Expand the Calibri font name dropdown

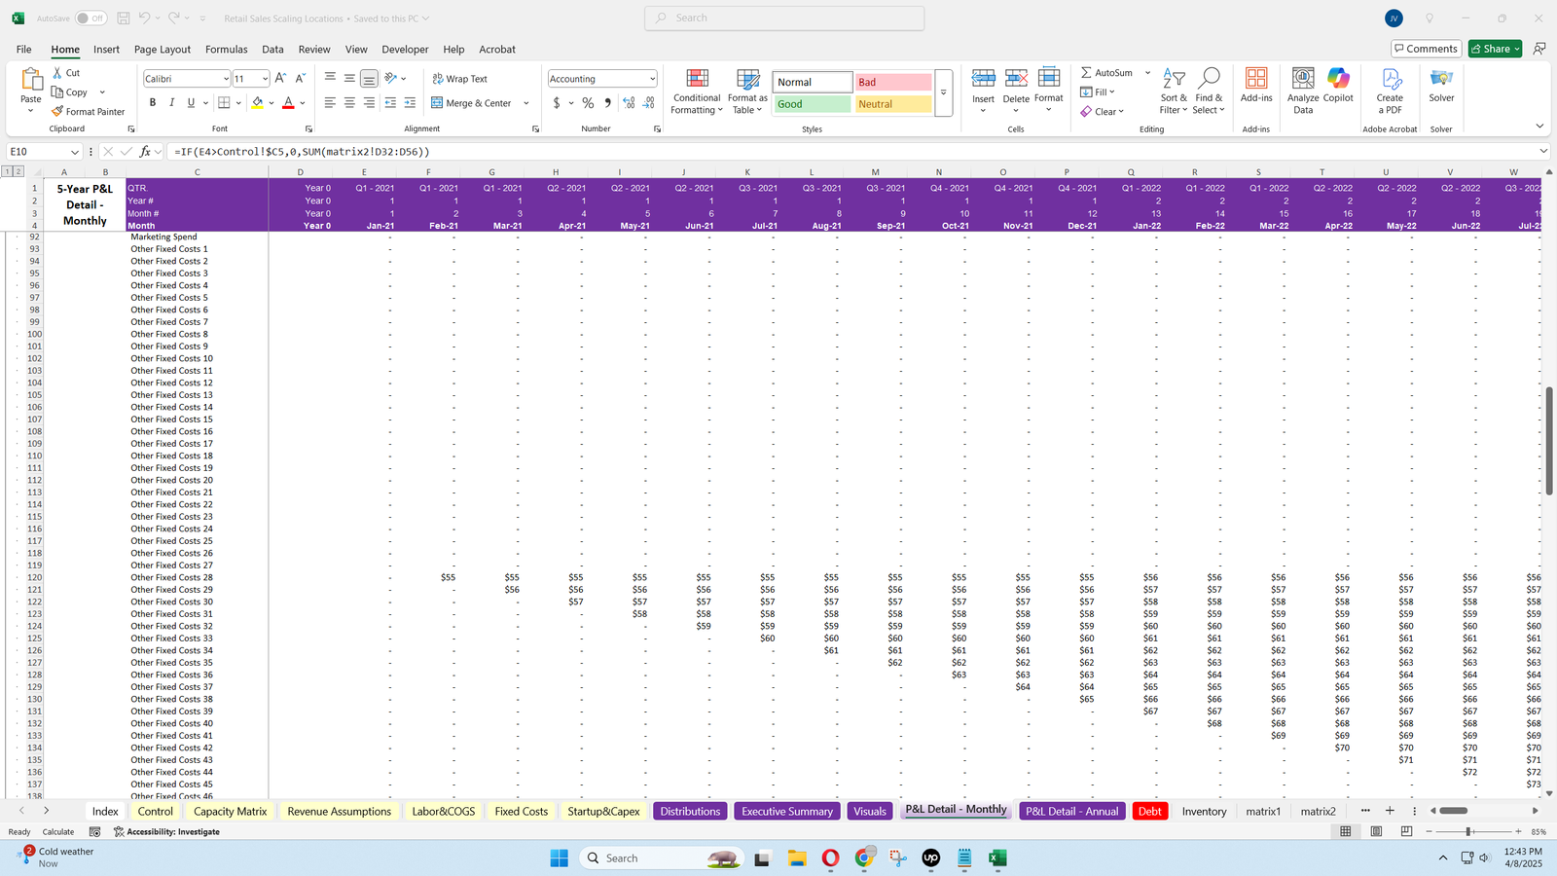[226, 79]
